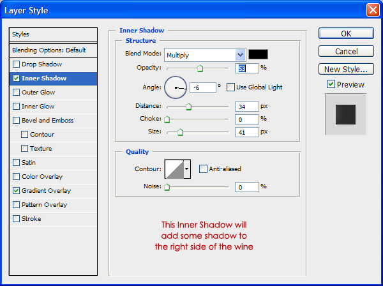Screen dimensions: 383x286
Task: Enable the Stroke checkbox
Action: pos(16,218)
